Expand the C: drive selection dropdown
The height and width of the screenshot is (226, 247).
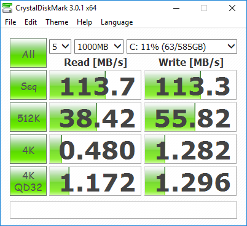pos(182,47)
